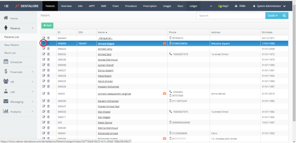Switch to the Chart tab
Image resolution: width=296 pixels, height=143 pixels.
tap(115, 6)
